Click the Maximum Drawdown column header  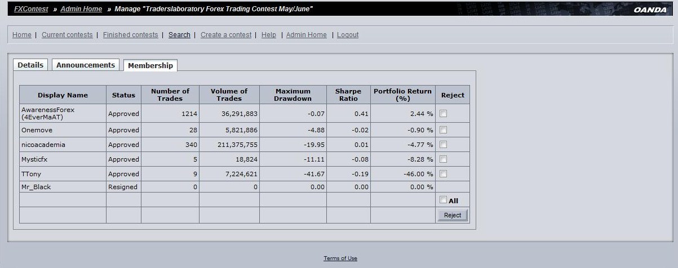pyautogui.click(x=293, y=95)
